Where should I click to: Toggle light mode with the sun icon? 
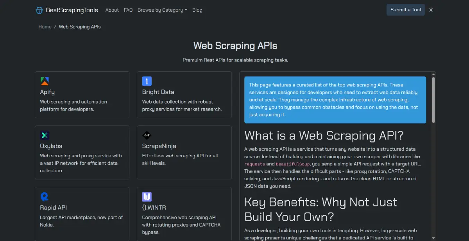click(x=431, y=10)
